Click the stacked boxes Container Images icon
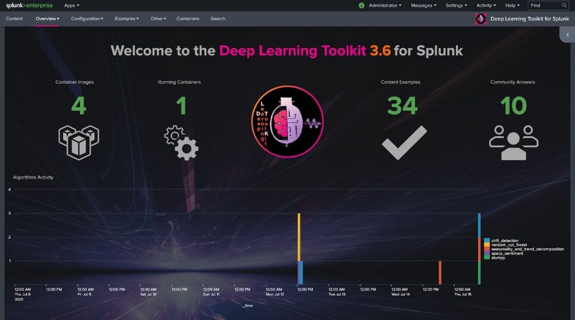The width and height of the screenshot is (575, 320). point(79,142)
